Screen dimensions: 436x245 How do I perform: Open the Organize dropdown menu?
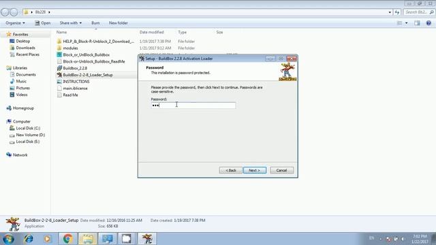[15, 23]
